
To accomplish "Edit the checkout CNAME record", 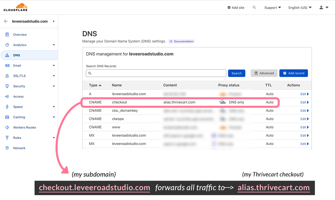I will coord(304,102).
